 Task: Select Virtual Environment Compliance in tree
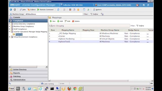click(25, 37)
